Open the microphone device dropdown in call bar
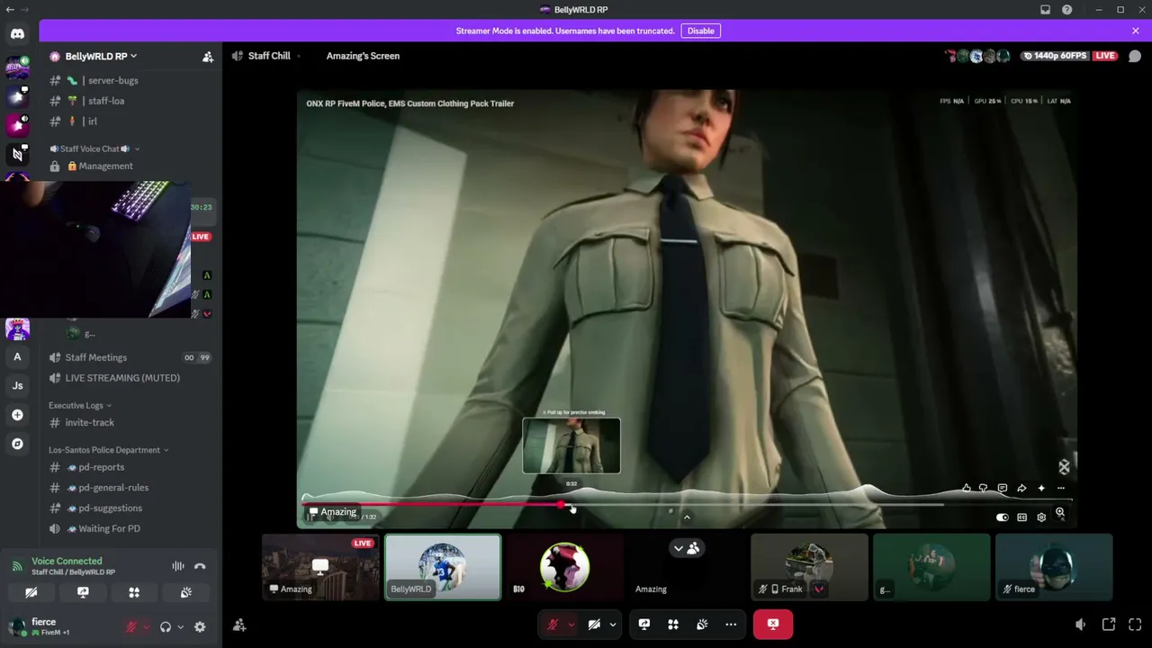Image resolution: width=1152 pixels, height=648 pixels. tap(571, 625)
